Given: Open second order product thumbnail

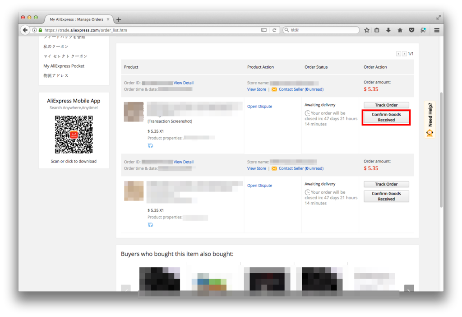Looking at the screenshot, I should 134,191.
